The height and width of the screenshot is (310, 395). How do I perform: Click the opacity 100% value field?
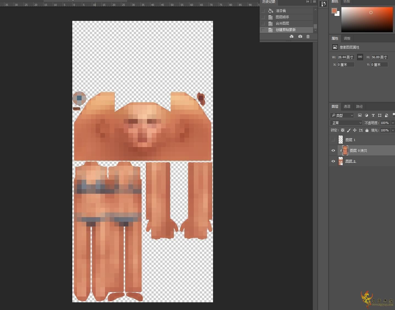(385, 123)
